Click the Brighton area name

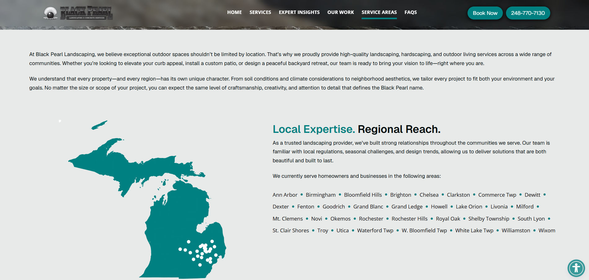(x=401, y=195)
